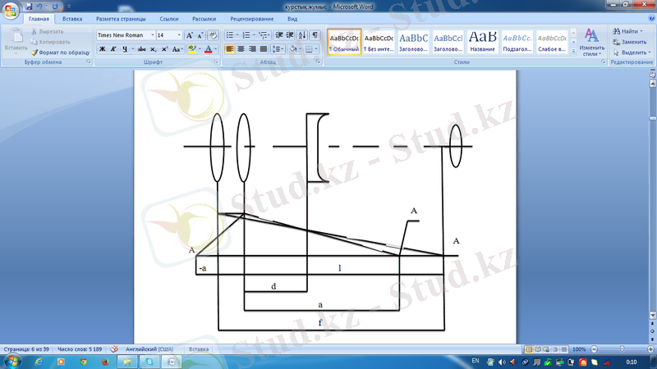Viewport: 657px width, 369px height.
Task: Open Skype from the taskbar
Action: (149, 362)
